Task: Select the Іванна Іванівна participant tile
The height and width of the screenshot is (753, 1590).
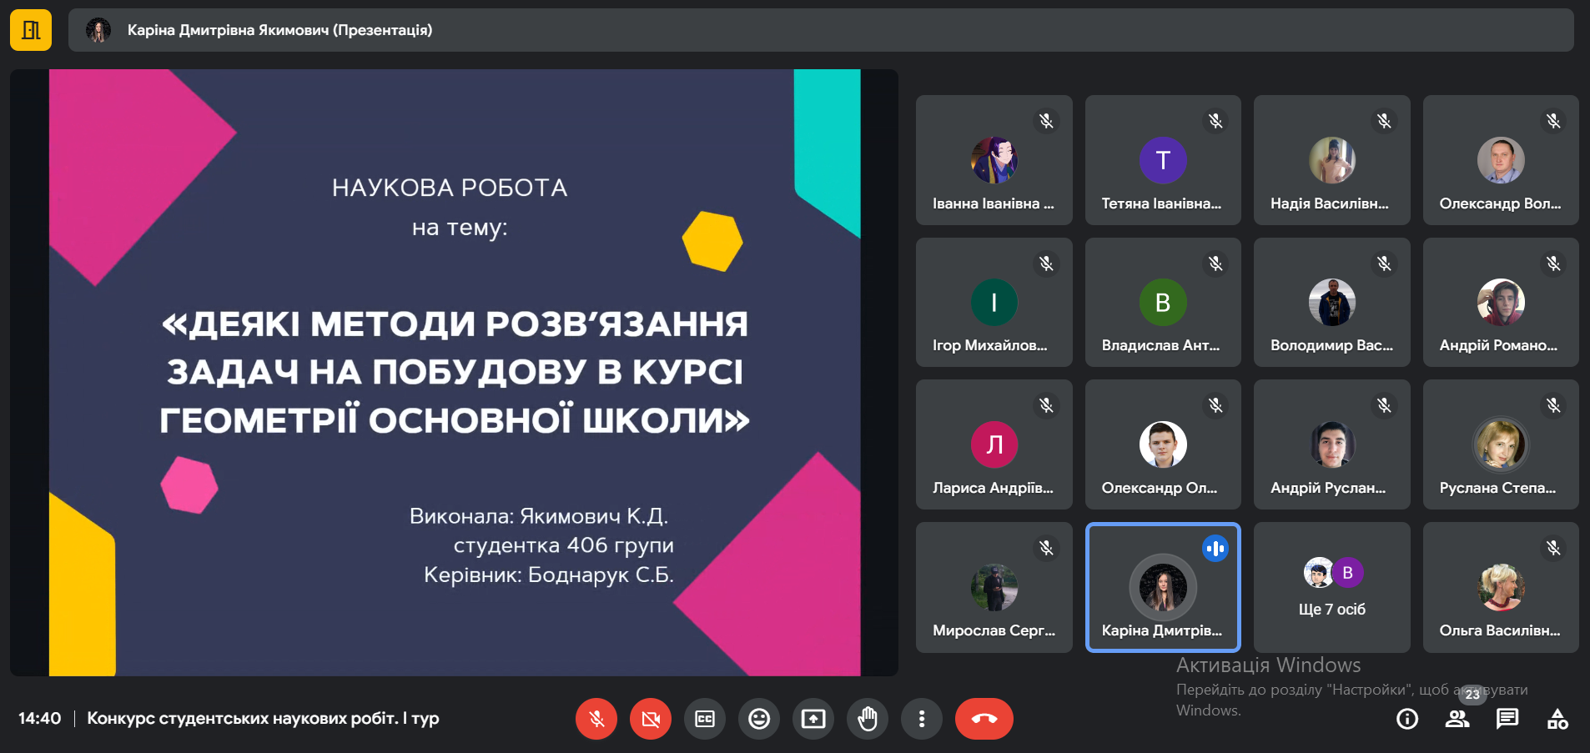Action: [994, 160]
